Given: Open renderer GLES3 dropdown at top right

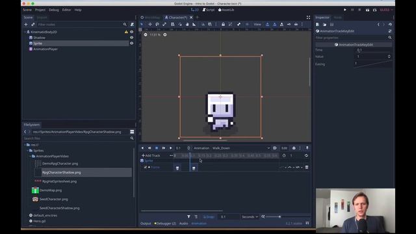Looking at the screenshot, I should click(x=386, y=10).
